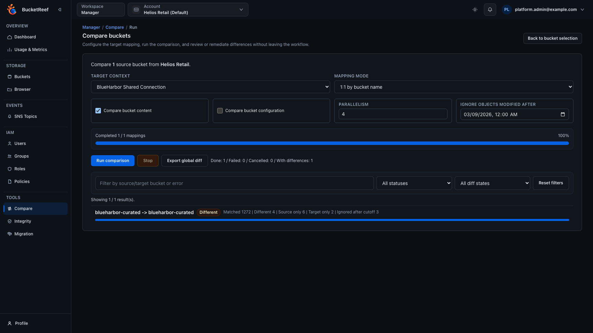Expand the Account selector chevron
This screenshot has width=593, height=333.
241,10
